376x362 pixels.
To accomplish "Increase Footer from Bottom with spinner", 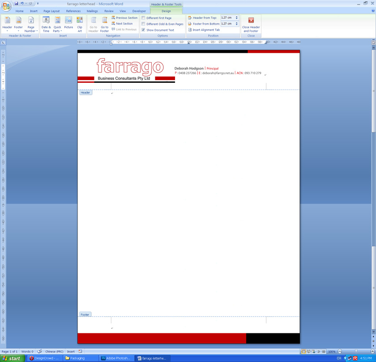I will pyautogui.click(x=237, y=22).
